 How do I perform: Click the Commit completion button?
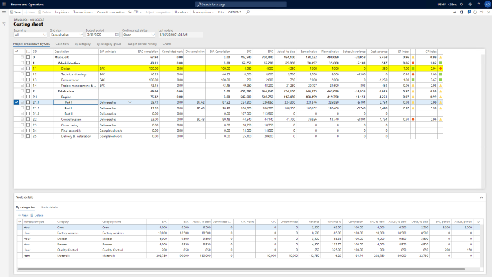(110, 12)
